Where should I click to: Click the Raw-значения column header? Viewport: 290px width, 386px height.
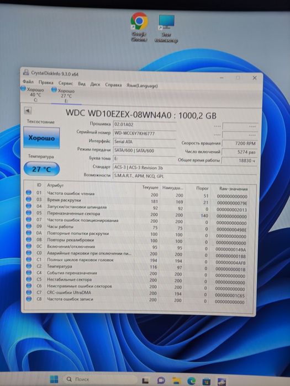tap(233, 189)
